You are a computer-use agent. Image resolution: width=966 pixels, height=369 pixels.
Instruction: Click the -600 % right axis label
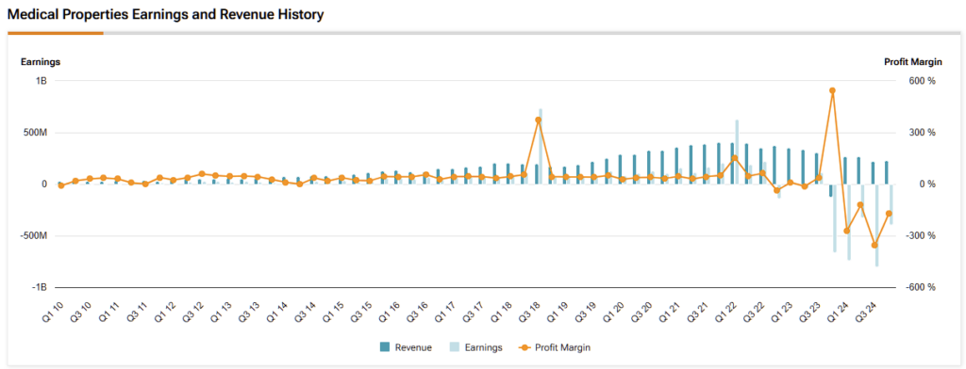coord(921,287)
